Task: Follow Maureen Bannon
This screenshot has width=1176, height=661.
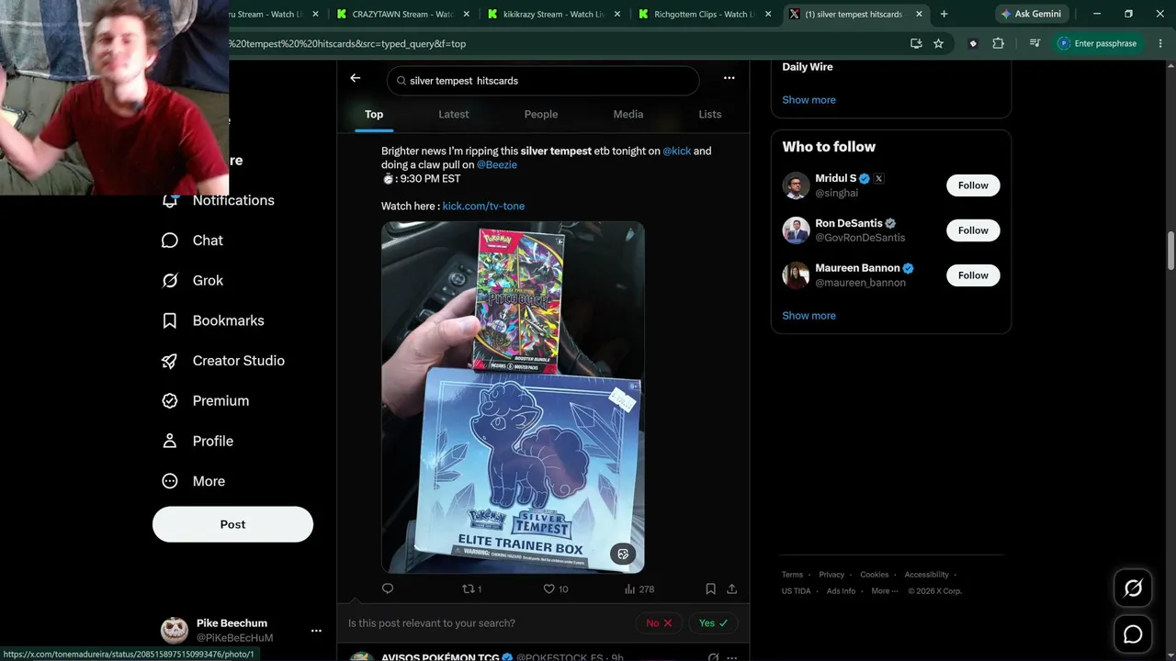Action: [x=973, y=275]
